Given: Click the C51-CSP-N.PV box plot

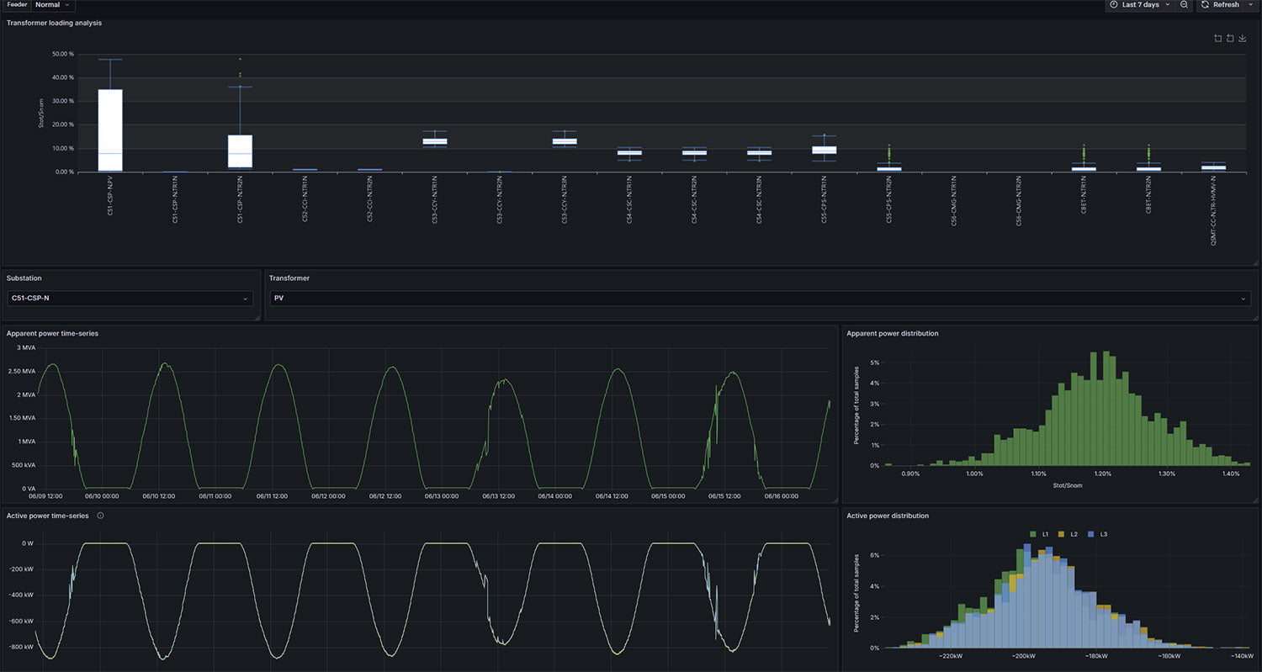Looking at the screenshot, I should (110, 130).
